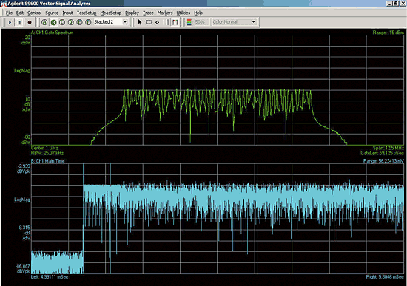The height and width of the screenshot is (286, 407).
Task: Open the Utilities menu
Action: (x=184, y=13)
